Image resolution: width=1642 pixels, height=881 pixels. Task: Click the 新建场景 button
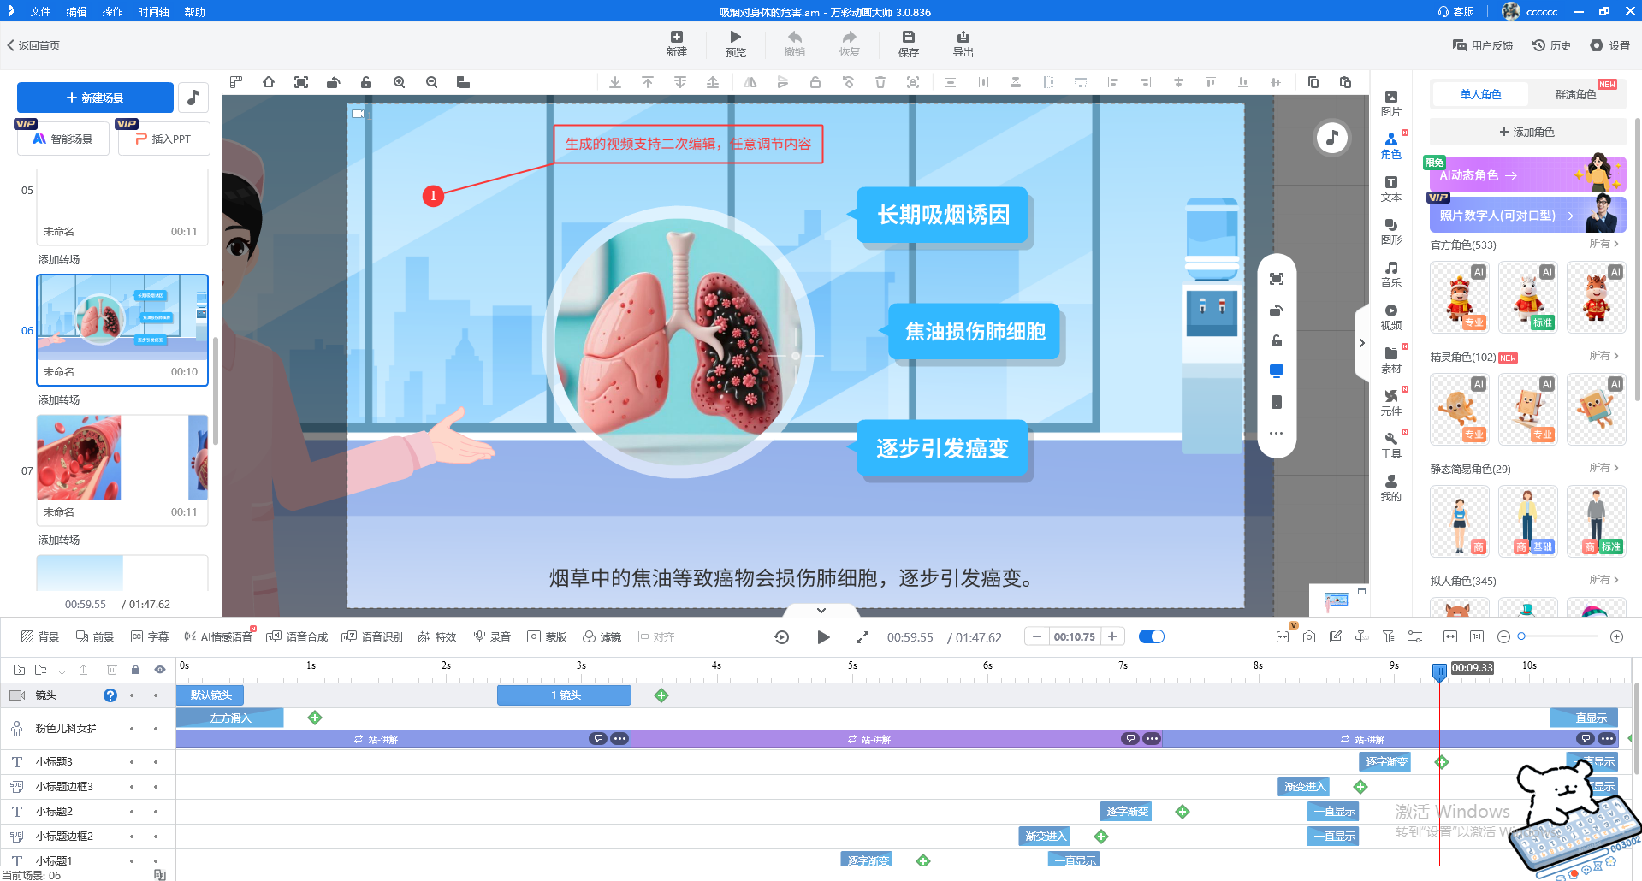[95, 98]
